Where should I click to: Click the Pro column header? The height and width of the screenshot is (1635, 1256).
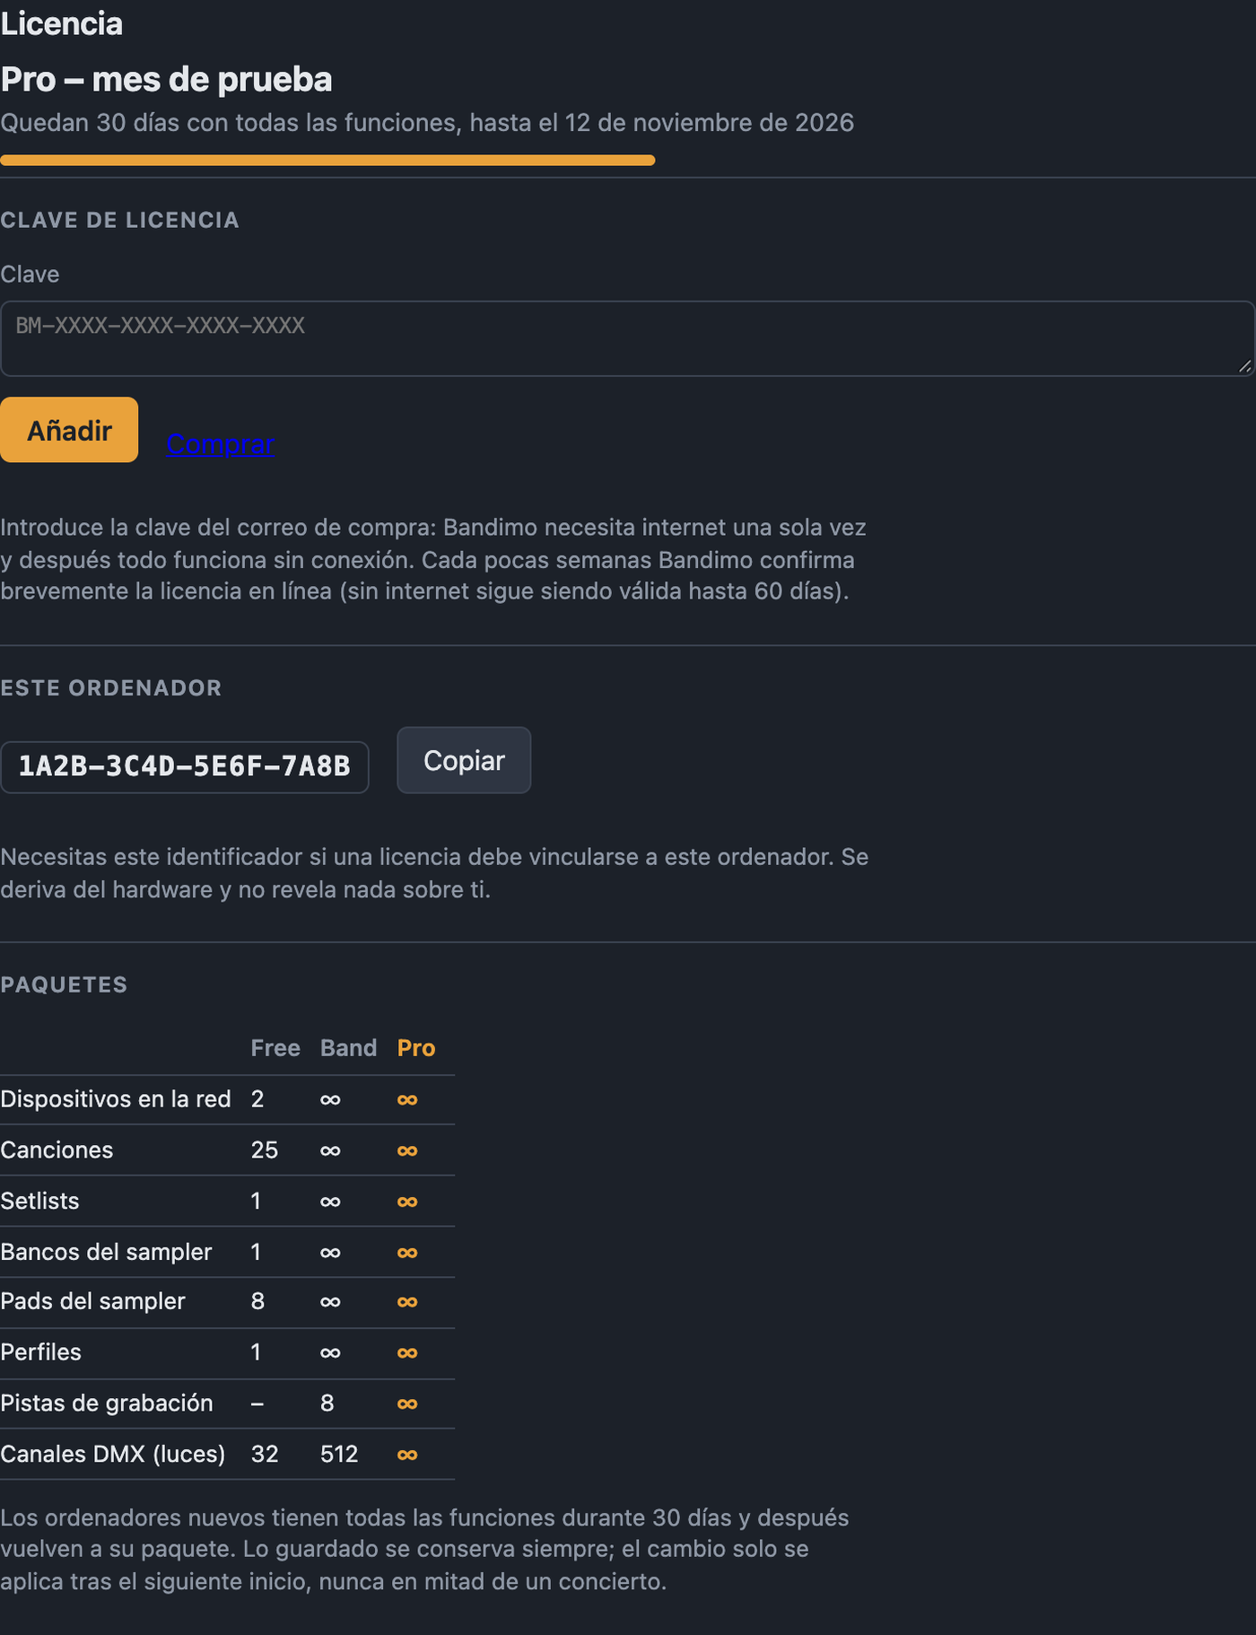coord(416,1048)
